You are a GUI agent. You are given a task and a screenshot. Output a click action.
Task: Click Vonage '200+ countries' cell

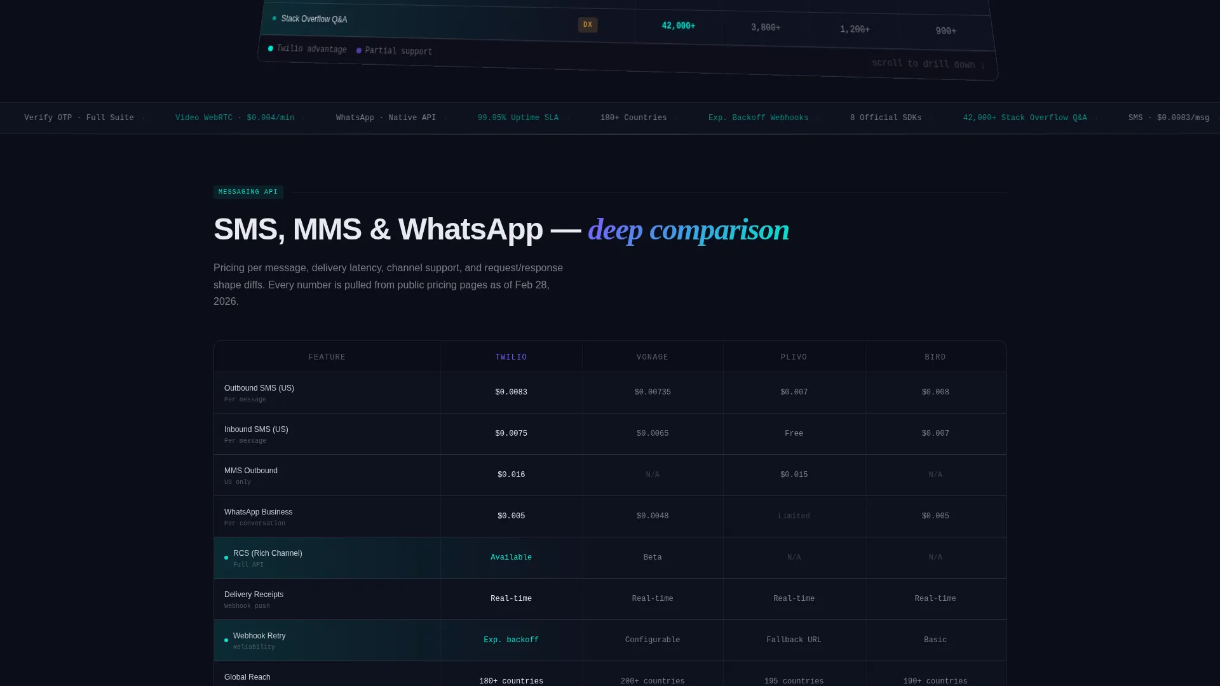point(653,681)
